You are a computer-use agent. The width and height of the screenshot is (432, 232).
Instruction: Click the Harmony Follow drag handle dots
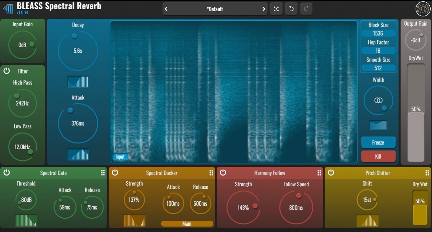[x=319, y=173]
